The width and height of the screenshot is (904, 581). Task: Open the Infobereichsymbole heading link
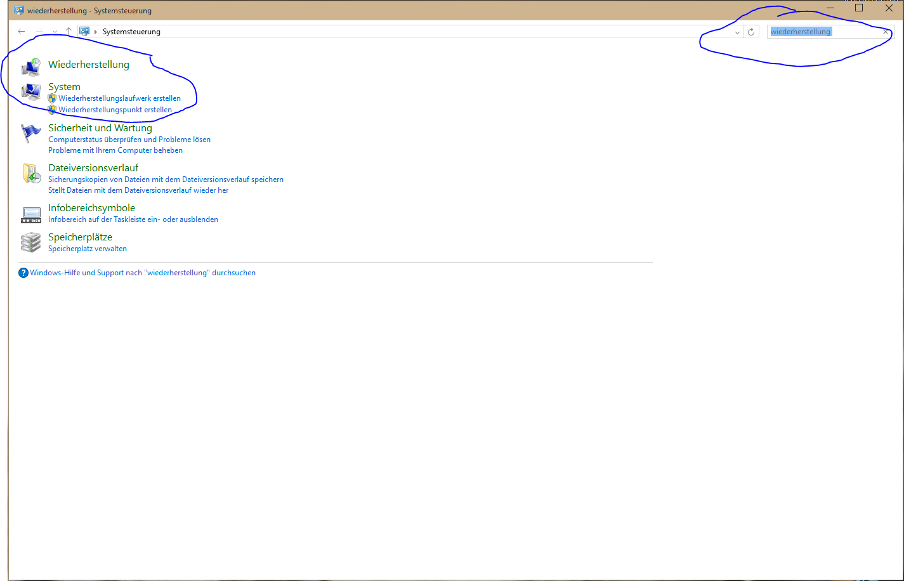click(x=91, y=208)
